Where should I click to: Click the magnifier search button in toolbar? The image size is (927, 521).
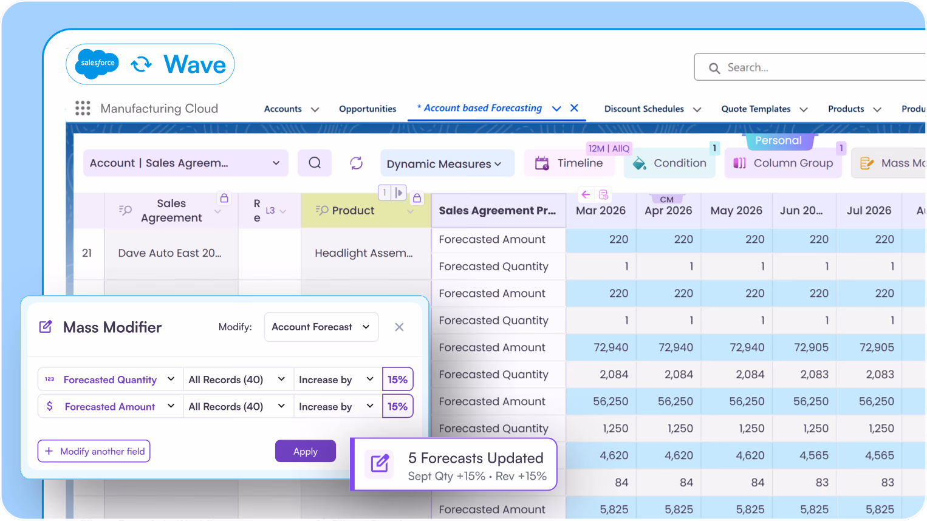[x=315, y=163]
